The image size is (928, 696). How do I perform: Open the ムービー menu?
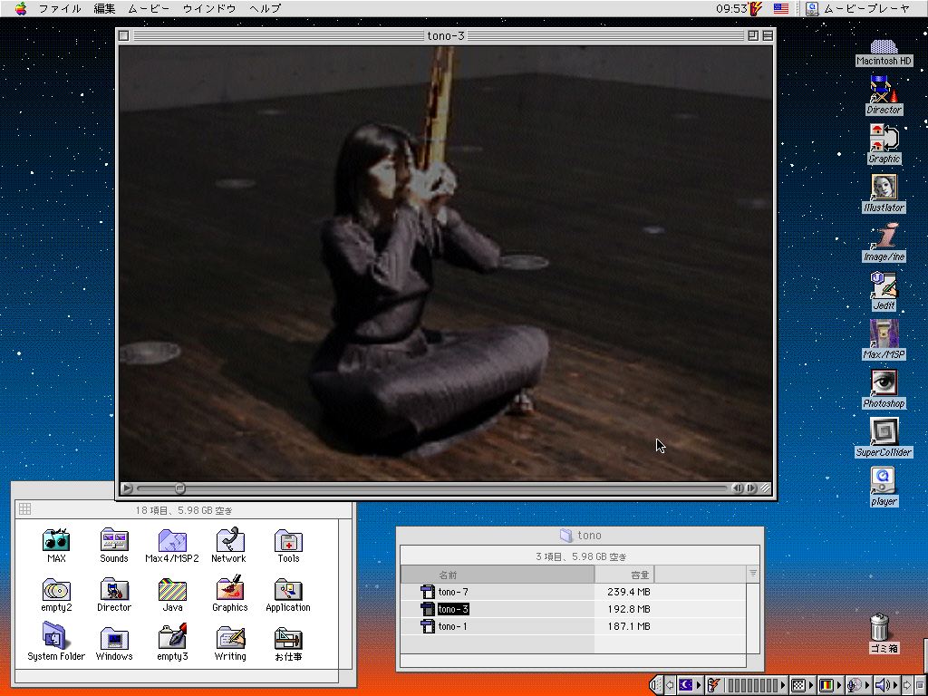[x=147, y=8]
